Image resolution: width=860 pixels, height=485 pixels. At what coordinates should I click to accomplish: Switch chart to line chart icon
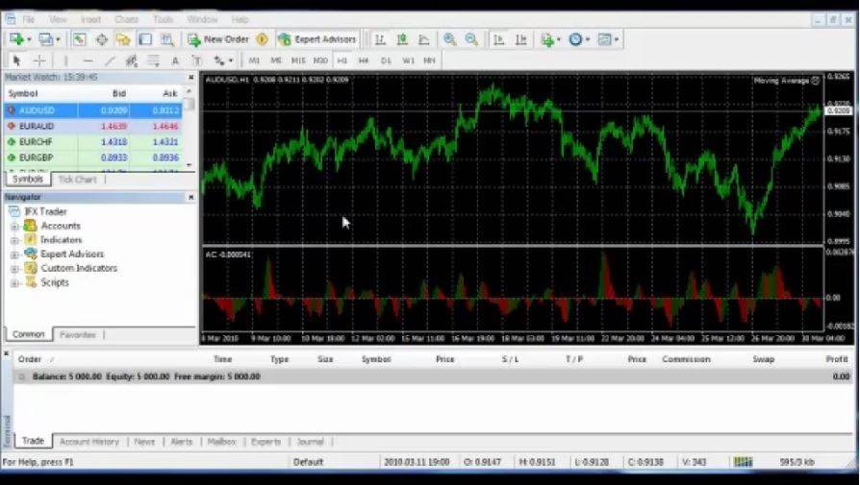424,39
